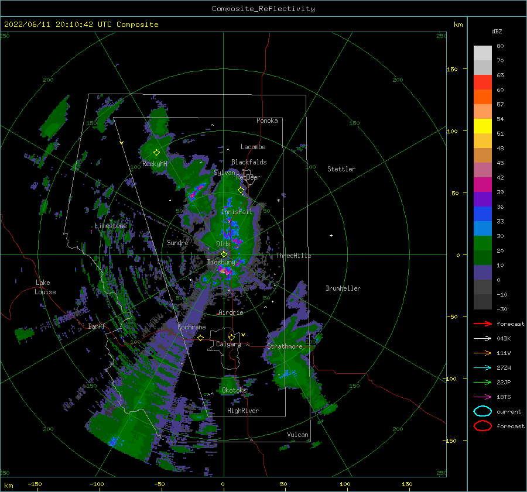
Task: Click the RedDeer city label
Action: tap(248, 177)
